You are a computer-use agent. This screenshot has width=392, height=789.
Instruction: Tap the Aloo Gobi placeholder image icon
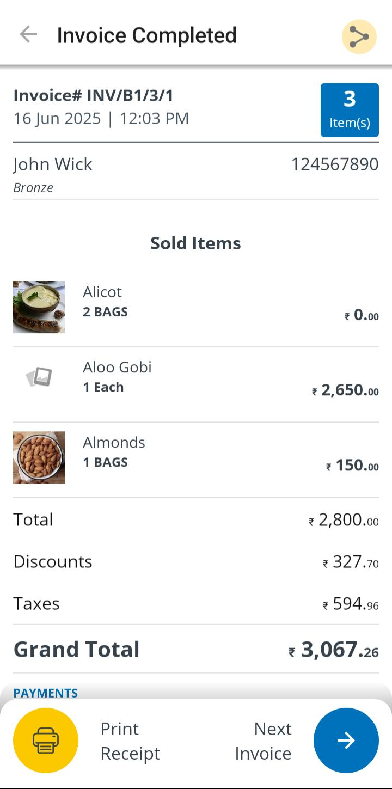click(39, 377)
